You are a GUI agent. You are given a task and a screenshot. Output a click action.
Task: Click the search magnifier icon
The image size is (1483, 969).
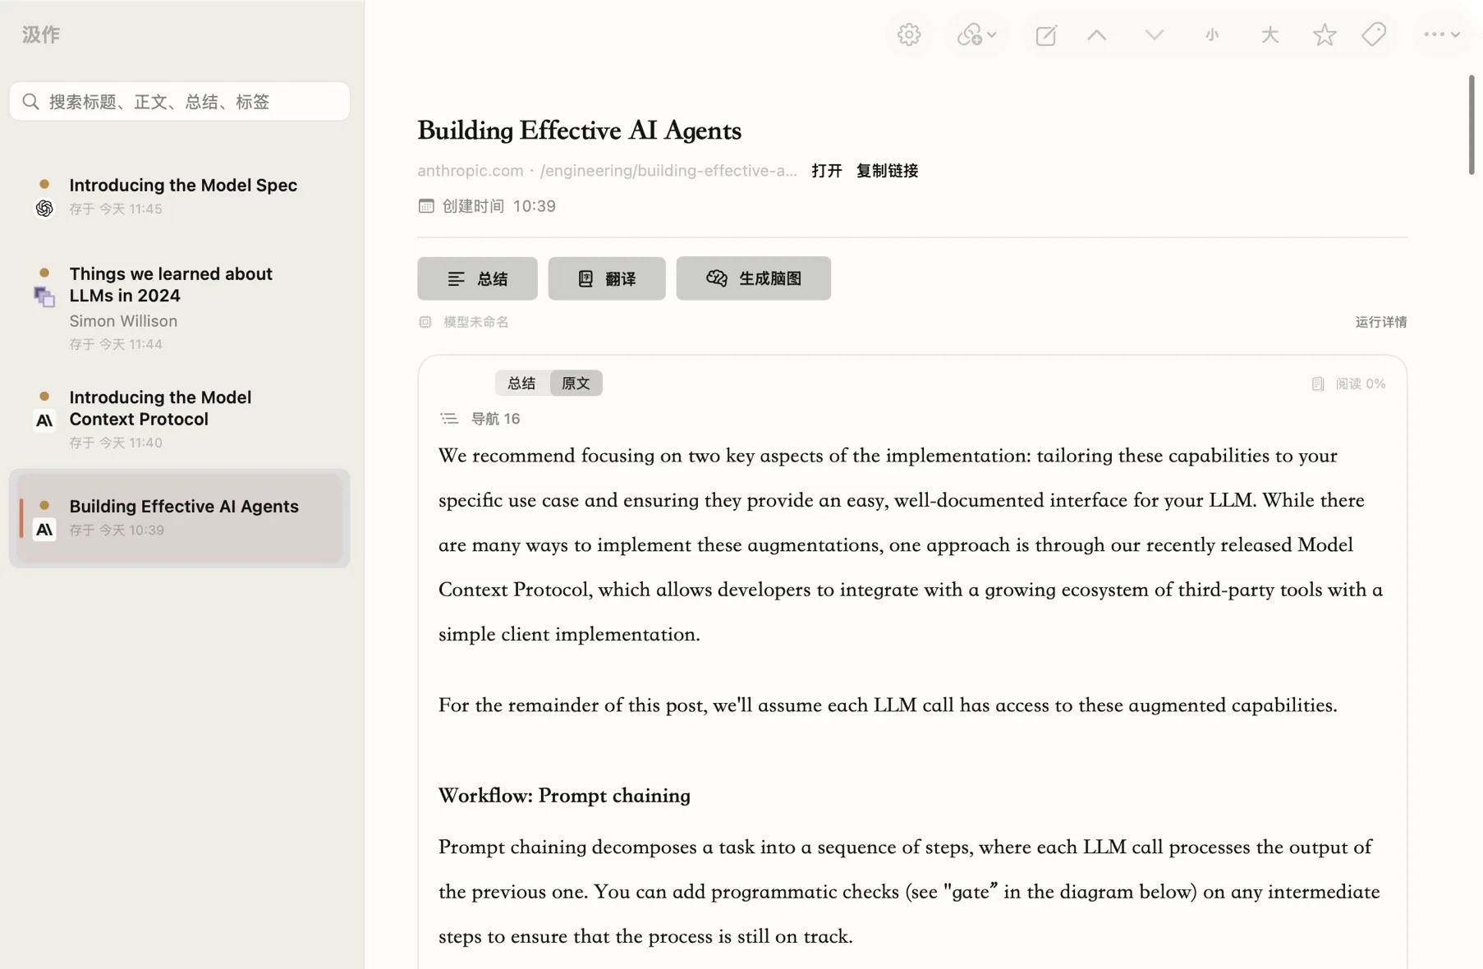[30, 101]
